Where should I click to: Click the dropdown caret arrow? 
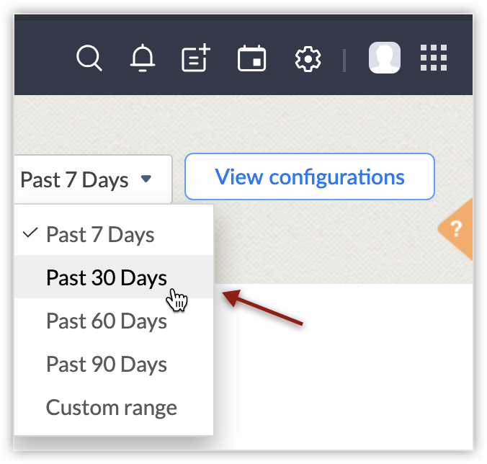coord(146,179)
